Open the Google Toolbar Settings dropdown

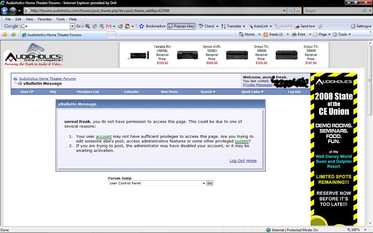361,26
